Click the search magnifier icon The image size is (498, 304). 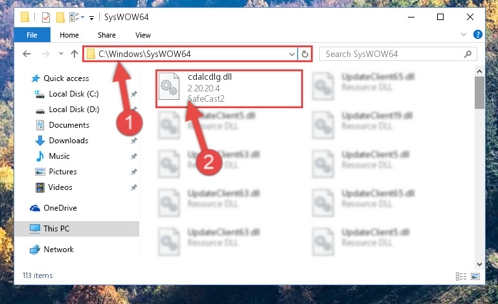pos(468,54)
